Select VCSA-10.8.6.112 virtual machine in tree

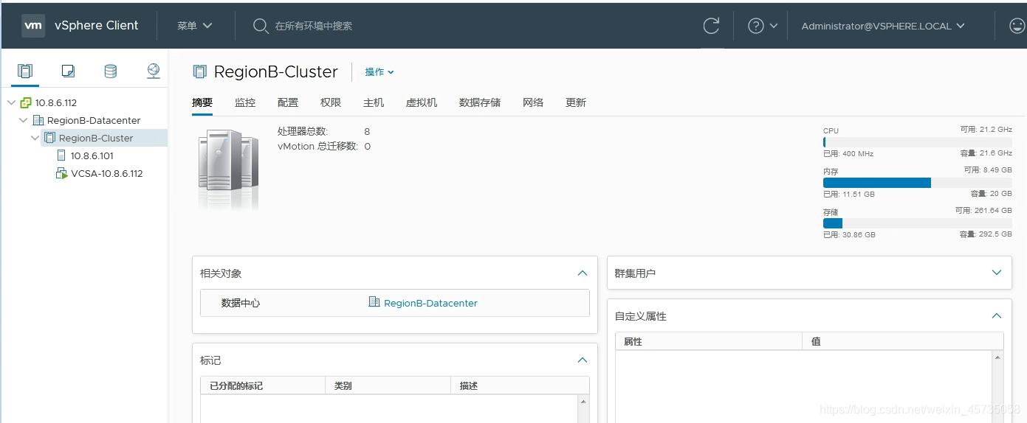click(x=107, y=173)
